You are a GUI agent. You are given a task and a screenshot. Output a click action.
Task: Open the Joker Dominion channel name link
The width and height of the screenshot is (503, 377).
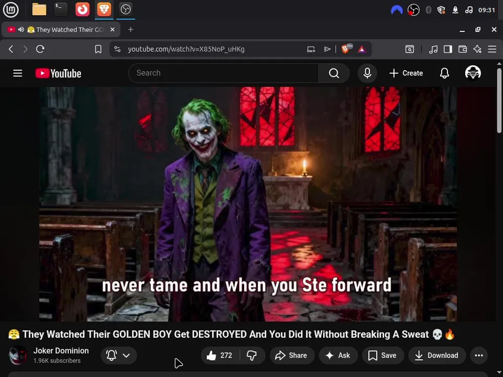pos(61,351)
